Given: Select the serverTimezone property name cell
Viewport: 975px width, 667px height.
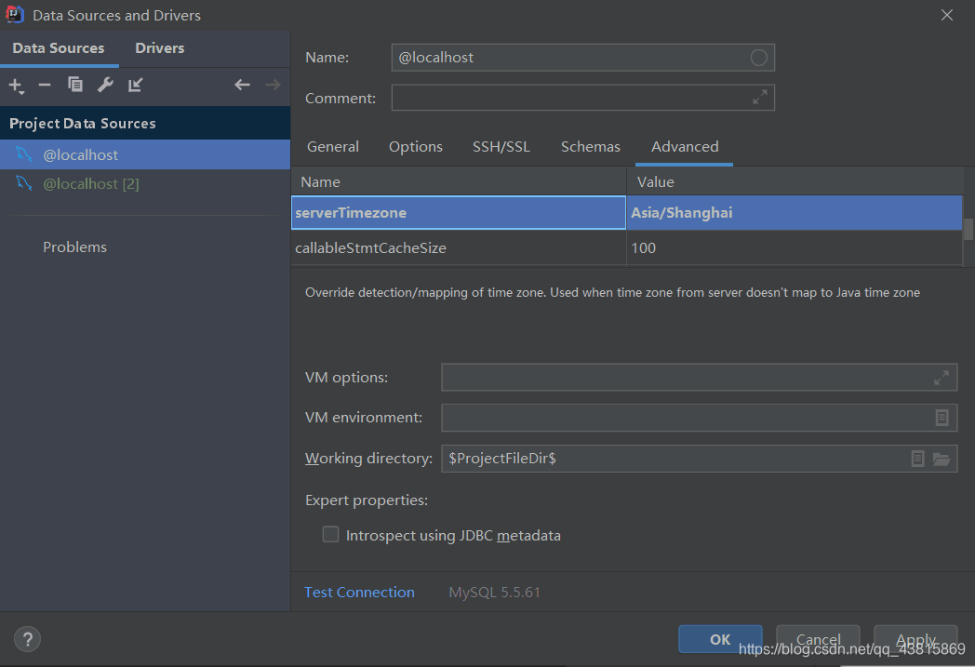Looking at the screenshot, I should [459, 213].
